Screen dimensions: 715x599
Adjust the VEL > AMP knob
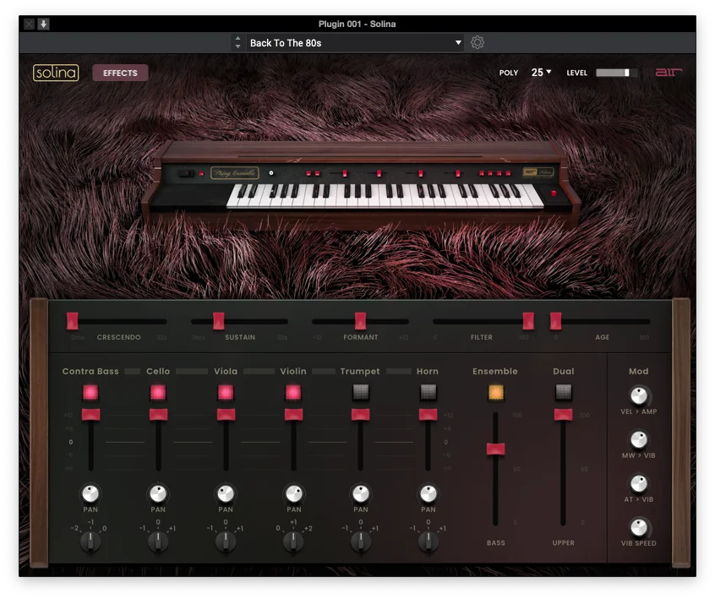click(x=638, y=395)
